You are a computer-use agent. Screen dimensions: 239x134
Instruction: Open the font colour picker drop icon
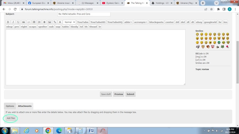pos(60,22)
